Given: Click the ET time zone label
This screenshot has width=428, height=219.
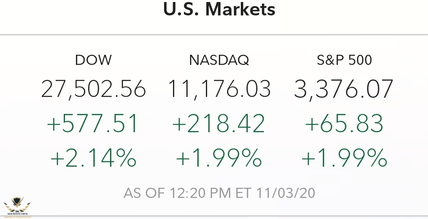Looking at the screenshot, I should 243,193.
